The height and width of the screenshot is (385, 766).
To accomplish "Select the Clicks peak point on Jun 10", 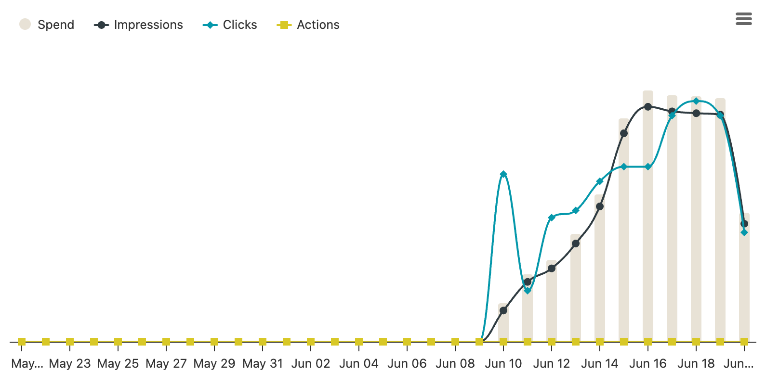I will 503,174.
